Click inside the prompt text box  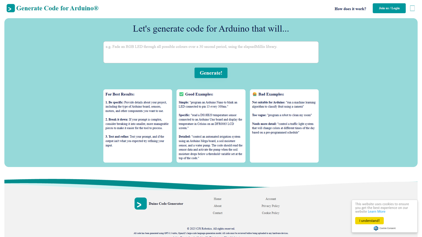tap(211, 52)
